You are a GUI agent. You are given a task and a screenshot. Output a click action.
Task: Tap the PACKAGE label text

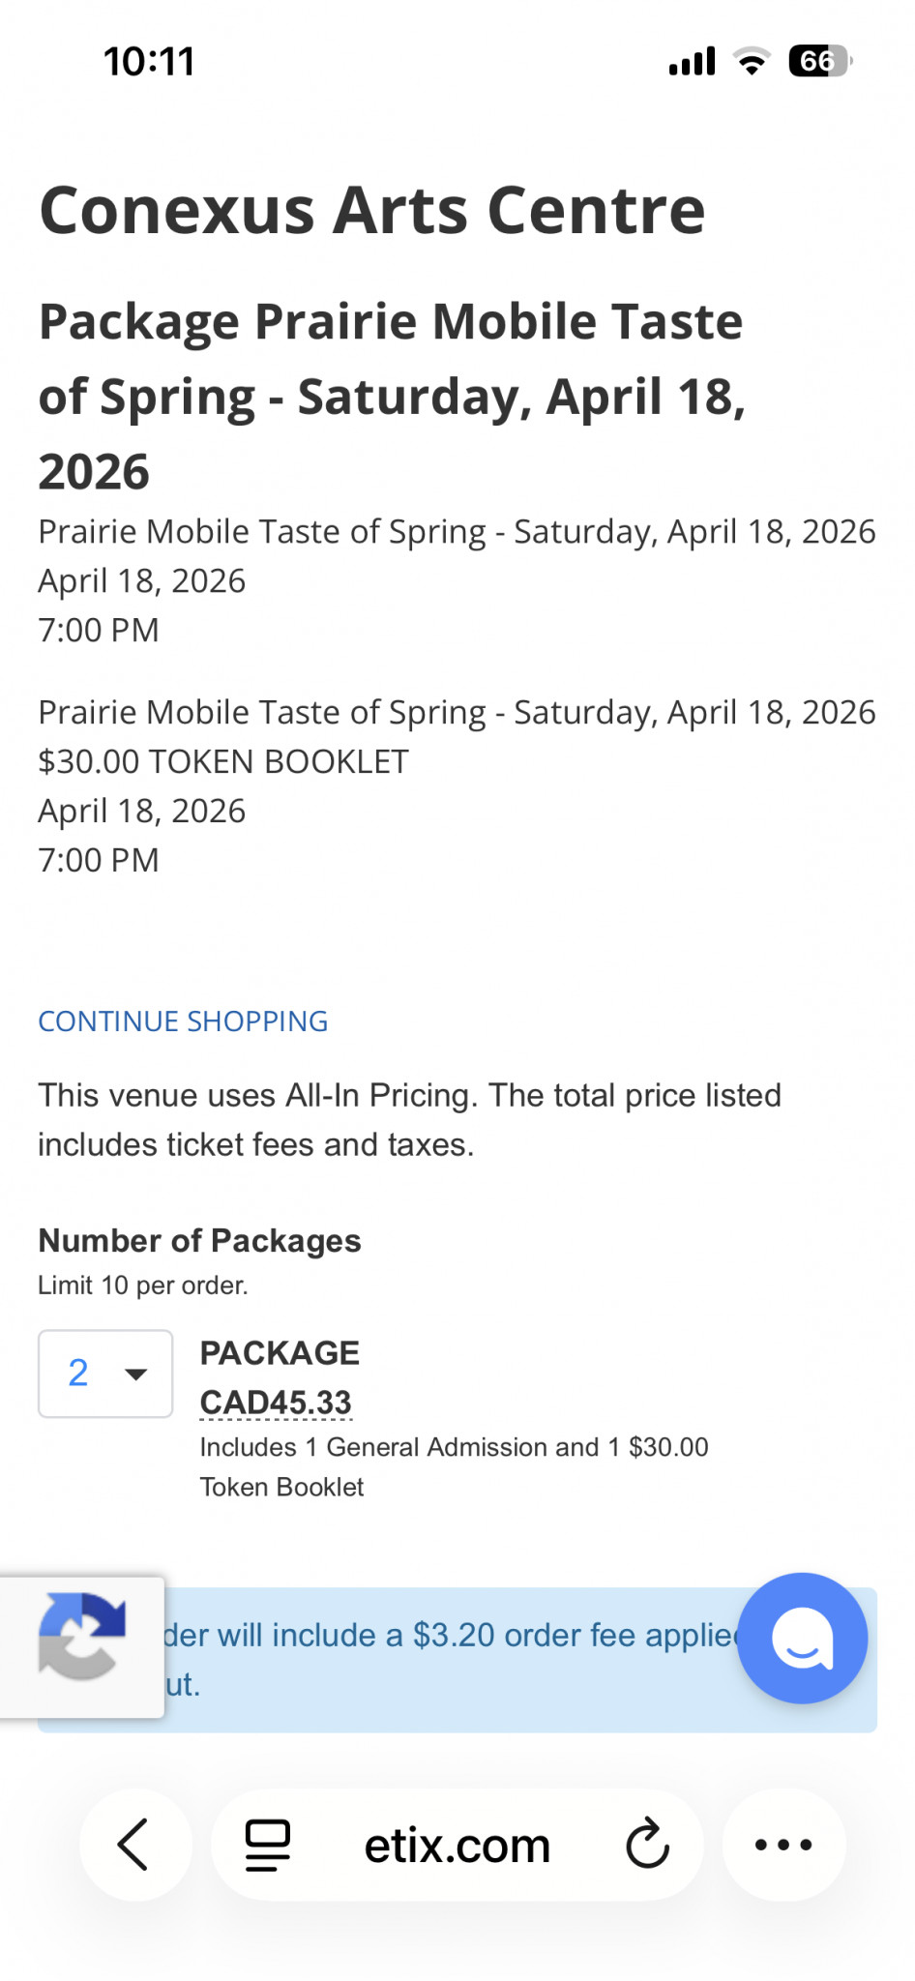tap(280, 1352)
